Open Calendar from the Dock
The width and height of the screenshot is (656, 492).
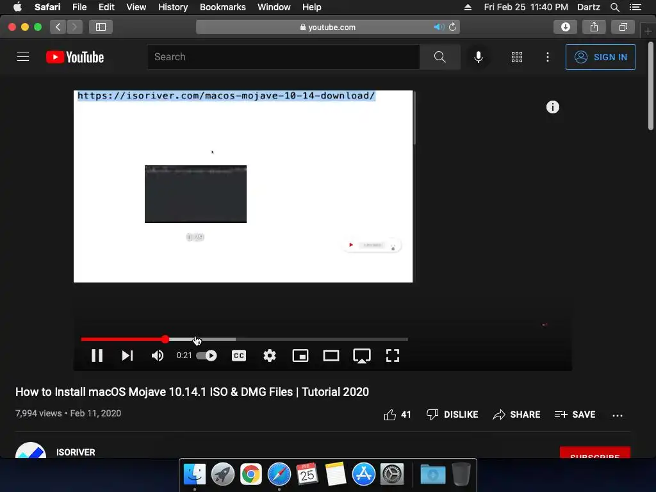[307, 474]
